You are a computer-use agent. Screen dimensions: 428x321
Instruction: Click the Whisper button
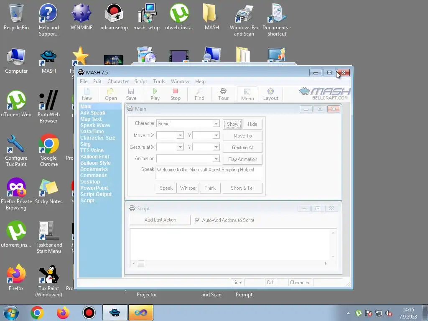188,188
